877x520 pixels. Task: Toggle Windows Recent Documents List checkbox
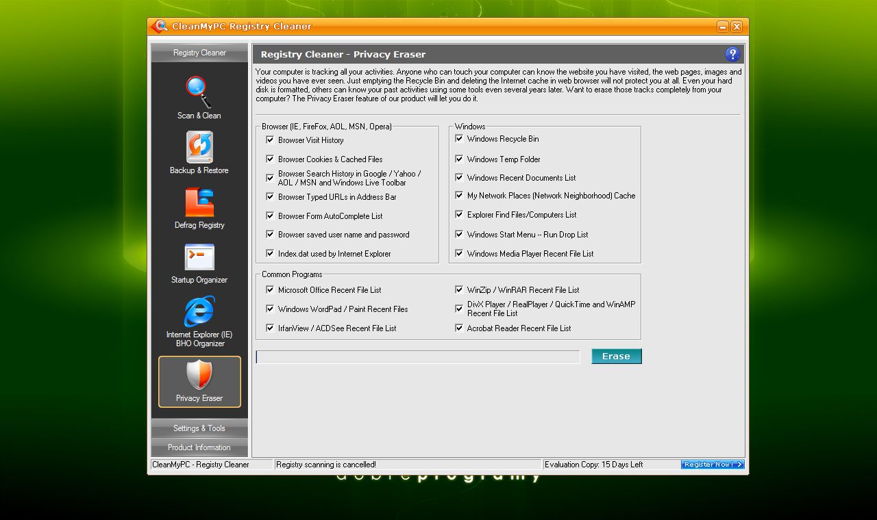pos(459,177)
